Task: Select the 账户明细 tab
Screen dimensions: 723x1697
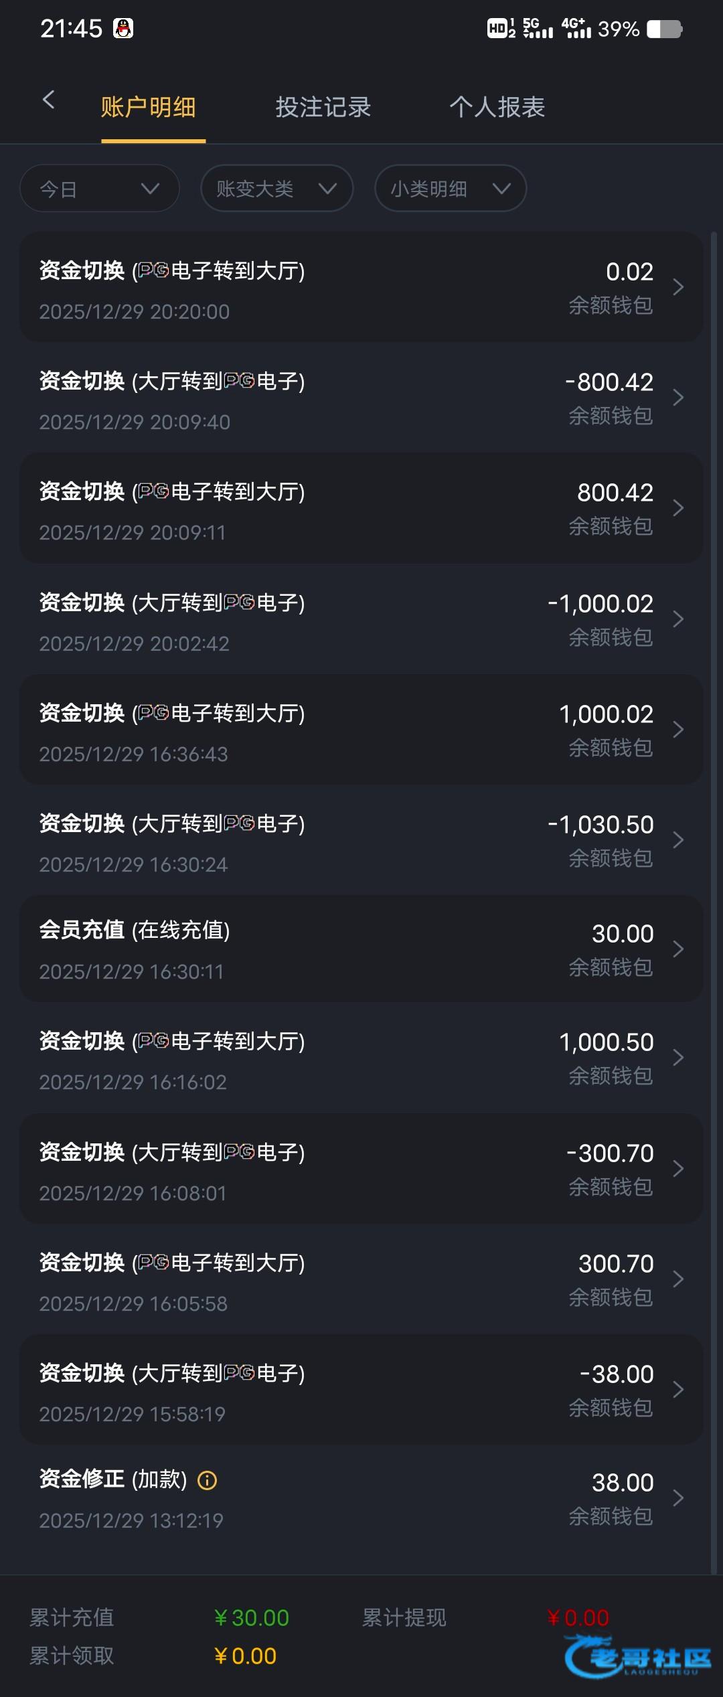Action: click(148, 107)
